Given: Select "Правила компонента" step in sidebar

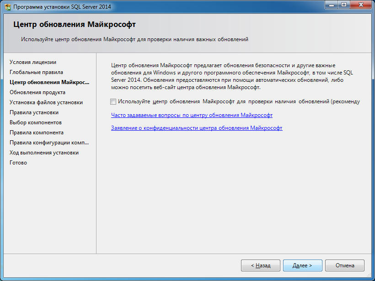Looking at the screenshot, I should click(x=37, y=133).
